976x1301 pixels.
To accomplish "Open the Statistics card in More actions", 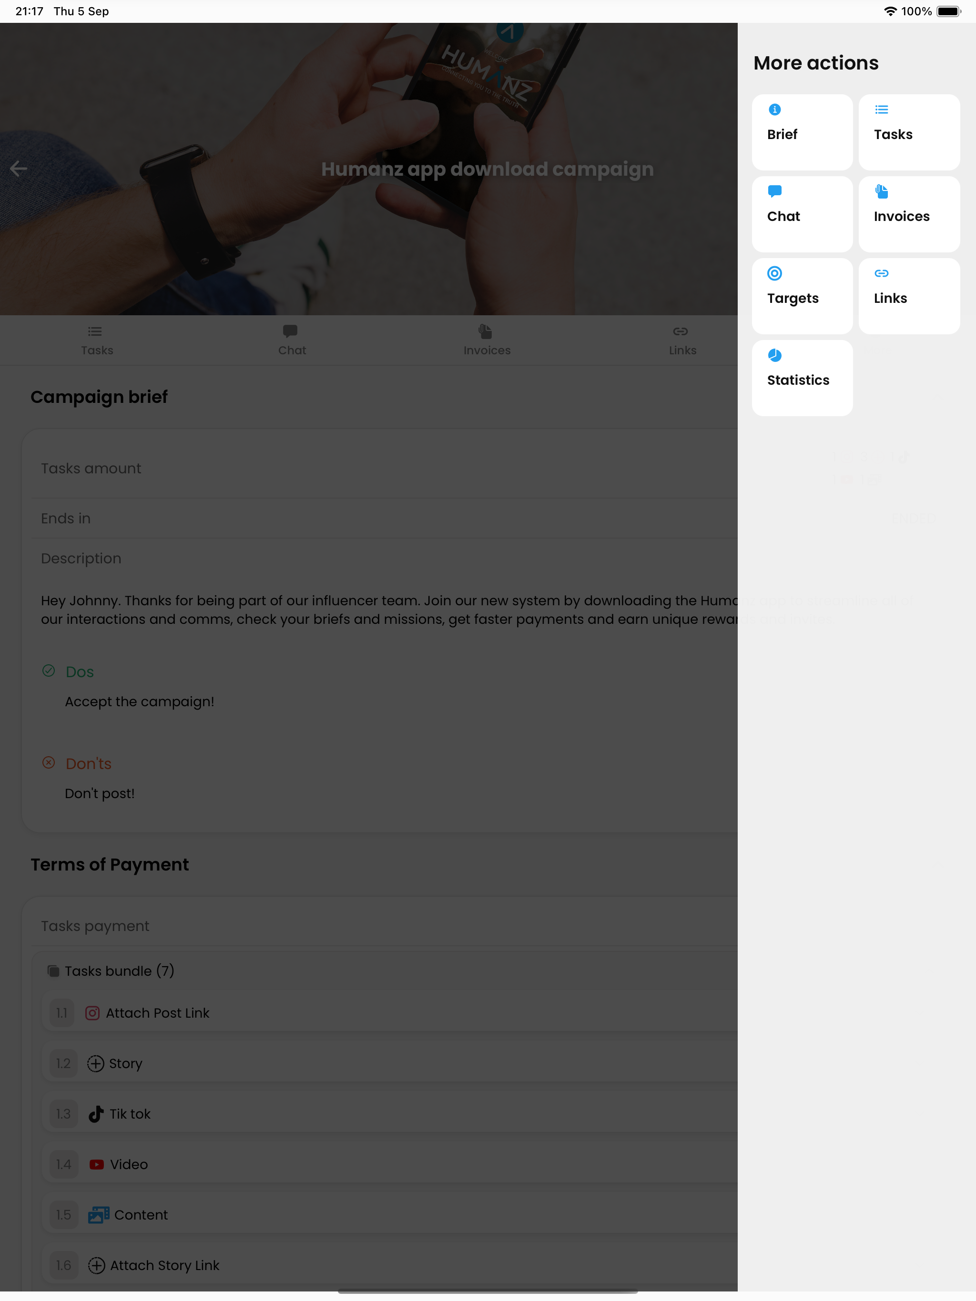I will [x=802, y=378].
